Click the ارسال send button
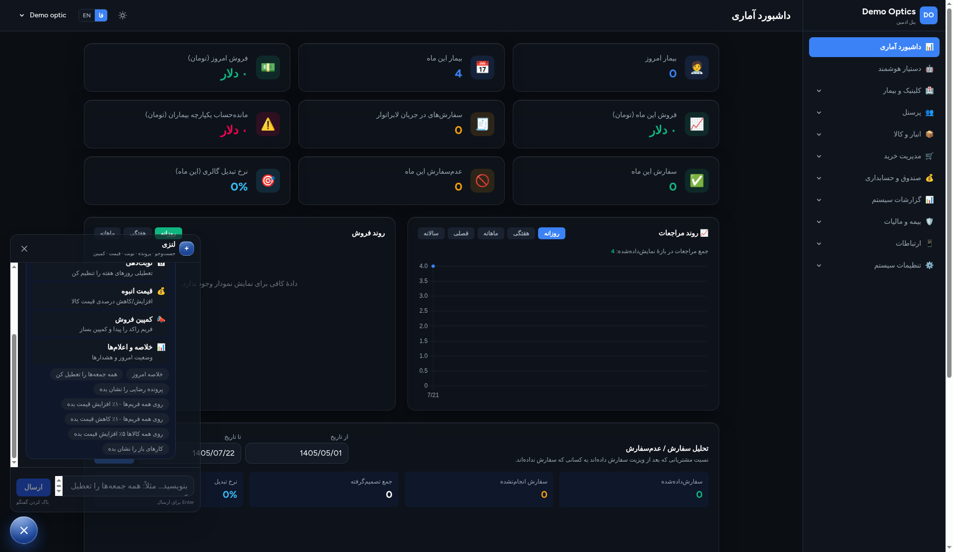This screenshot has width=953, height=552. [33, 487]
